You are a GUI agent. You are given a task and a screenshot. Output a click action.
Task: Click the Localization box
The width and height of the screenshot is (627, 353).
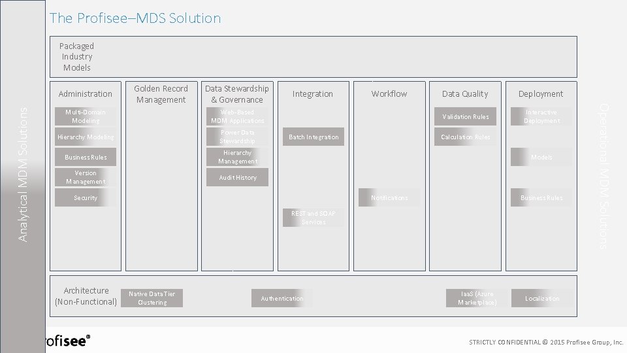(542, 298)
